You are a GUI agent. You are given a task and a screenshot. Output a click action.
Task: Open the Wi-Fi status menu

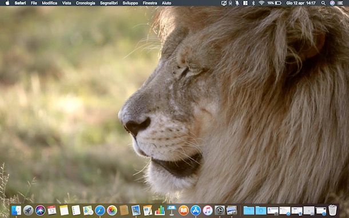tap(261, 3)
